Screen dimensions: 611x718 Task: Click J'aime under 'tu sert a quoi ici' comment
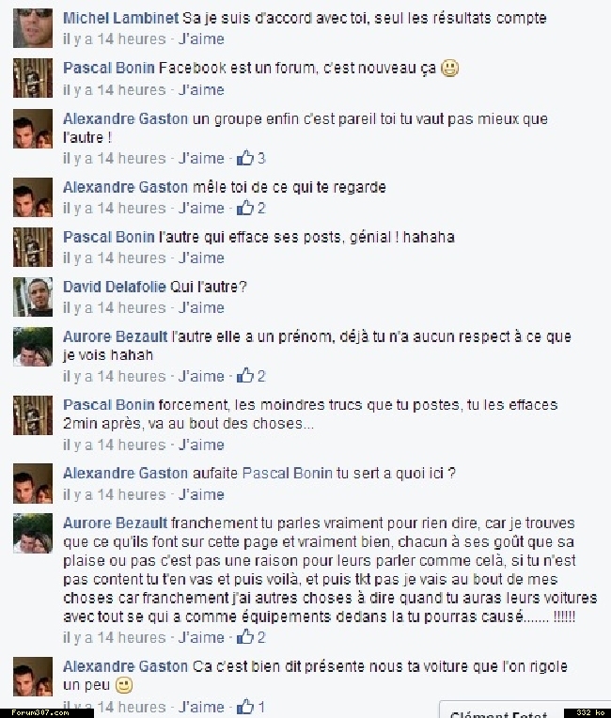click(x=201, y=494)
